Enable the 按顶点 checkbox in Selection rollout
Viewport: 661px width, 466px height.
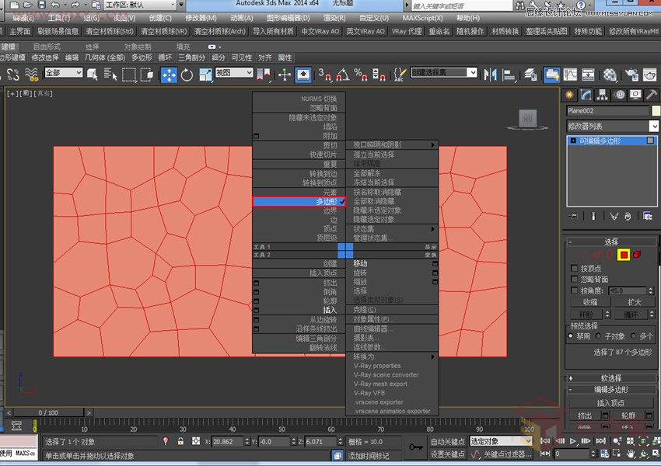(574, 268)
